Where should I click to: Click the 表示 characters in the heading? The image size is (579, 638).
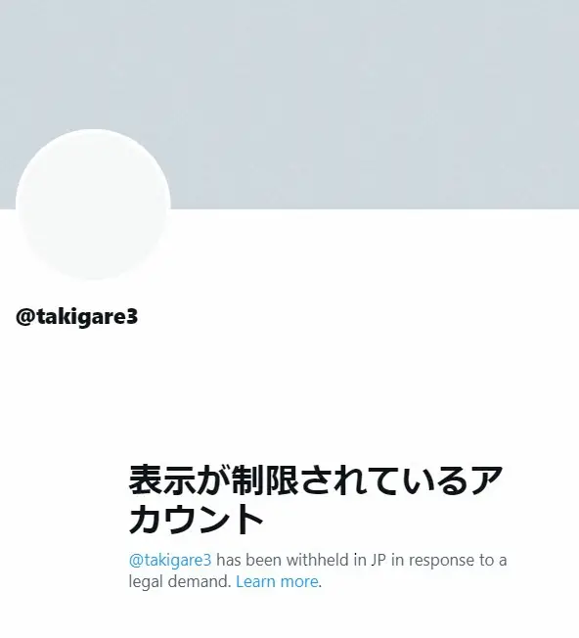point(162,480)
